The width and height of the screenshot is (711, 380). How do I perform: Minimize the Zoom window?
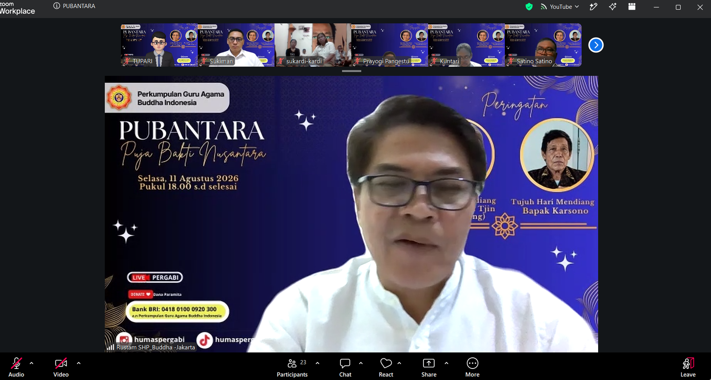pyautogui.click(x=656, y=7)
